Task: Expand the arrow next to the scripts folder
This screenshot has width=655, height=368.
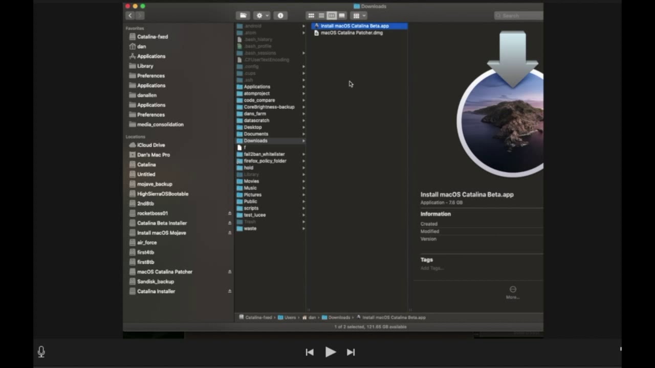Action: pyautogui.click(x=303, y=208)
